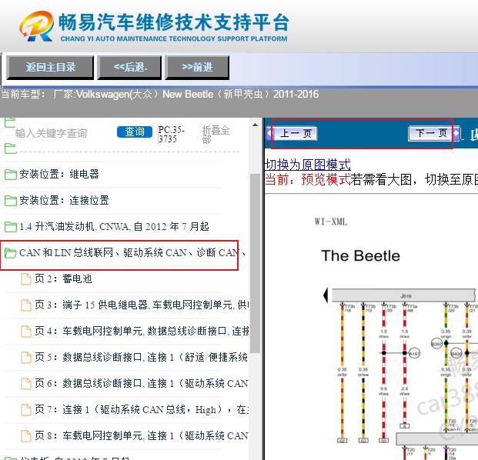This screenshot has width=478, height=460.
Task: Expand 1.4 升汽油发动机, CNWA, 自 2012 年 7 月起
Action: point(114,226)
